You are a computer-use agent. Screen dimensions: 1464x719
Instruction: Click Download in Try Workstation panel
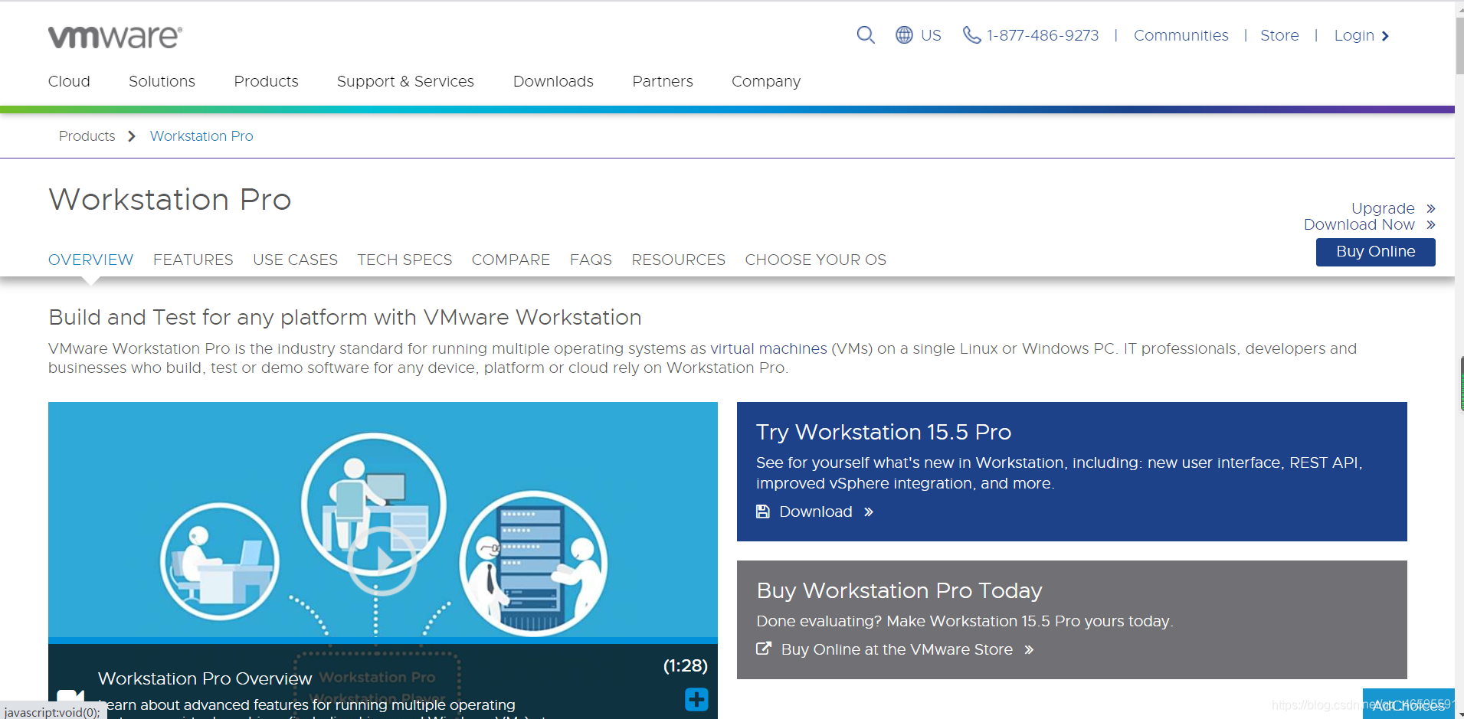pyautogui.click(x=815, y=511)
